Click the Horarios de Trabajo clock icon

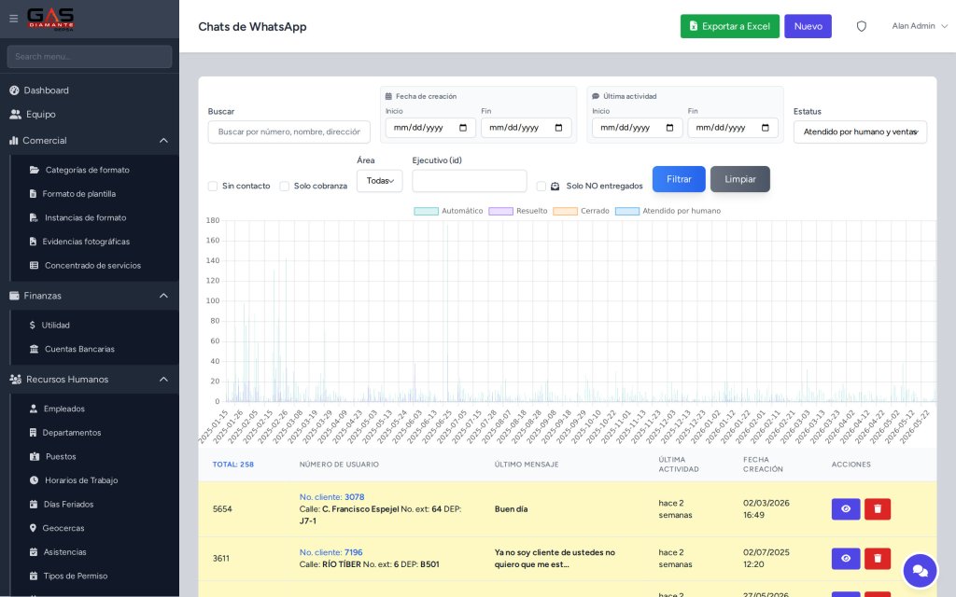point(35,480)
